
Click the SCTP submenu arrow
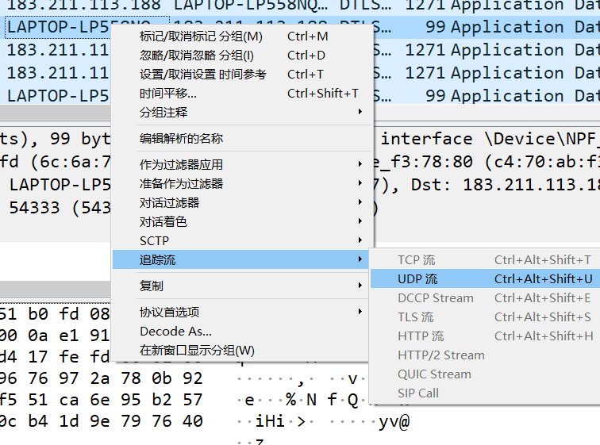(x=360, y=240)
